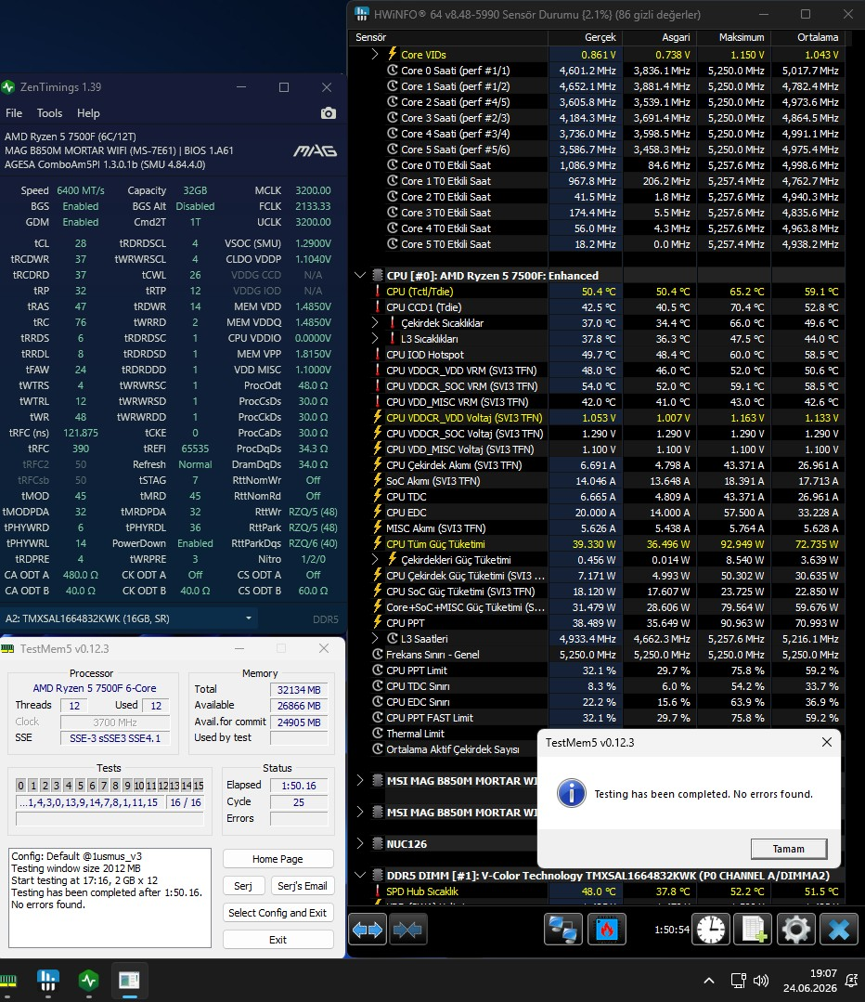The height and width of the screenshot is (1002, 865).
Task: Click the Serj's Email button
Action: click(303, 886)
